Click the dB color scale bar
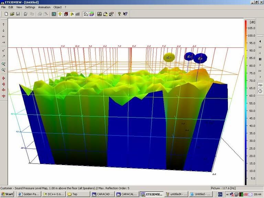264x198 pixels. (246, 102)
